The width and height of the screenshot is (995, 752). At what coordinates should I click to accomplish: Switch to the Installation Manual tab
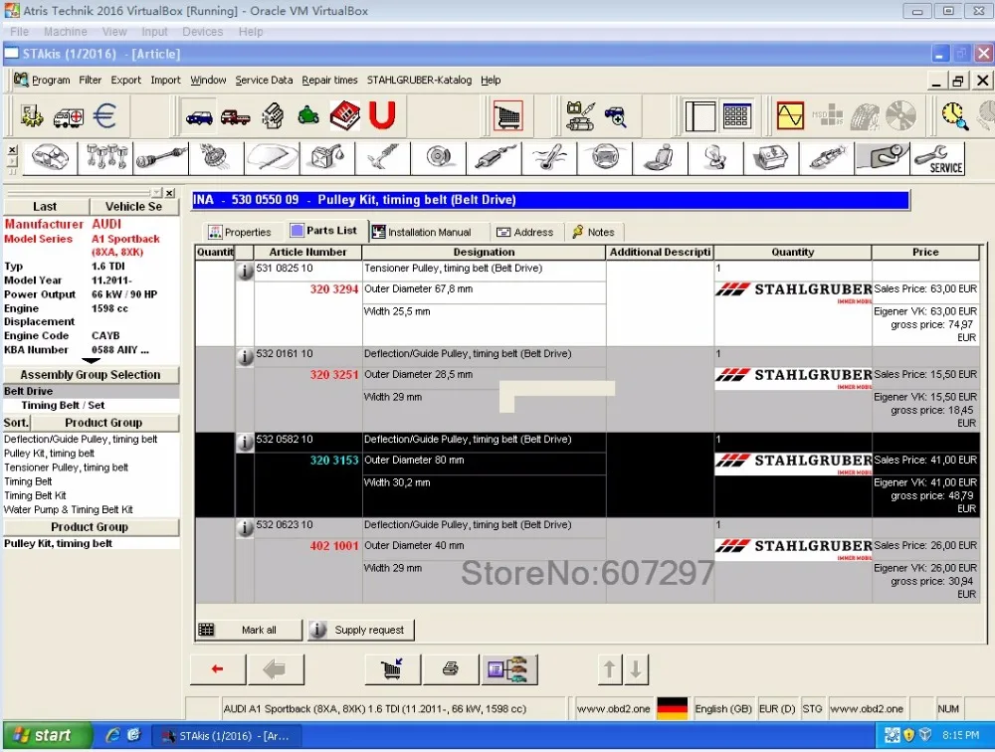[421, 232]
